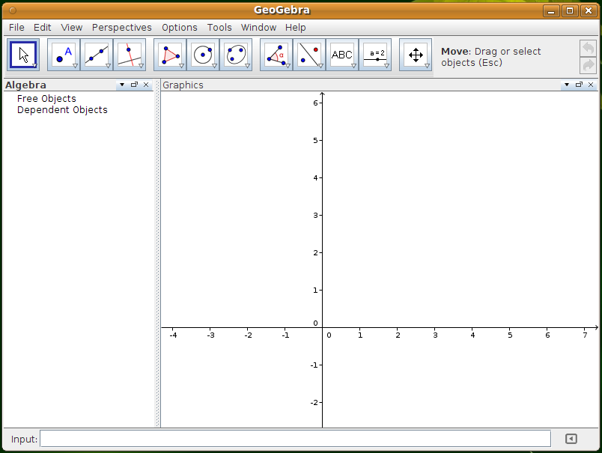Select Dependent Objects in Algebra view
Image resolution: width=602 pixels, height=453 pixels.
62,110
